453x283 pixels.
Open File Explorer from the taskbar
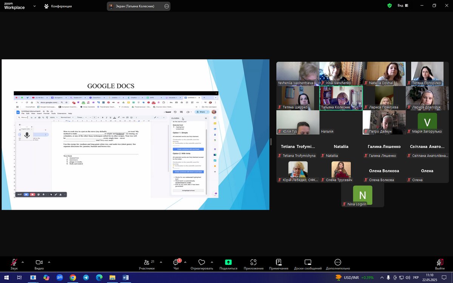coord(112,277)
